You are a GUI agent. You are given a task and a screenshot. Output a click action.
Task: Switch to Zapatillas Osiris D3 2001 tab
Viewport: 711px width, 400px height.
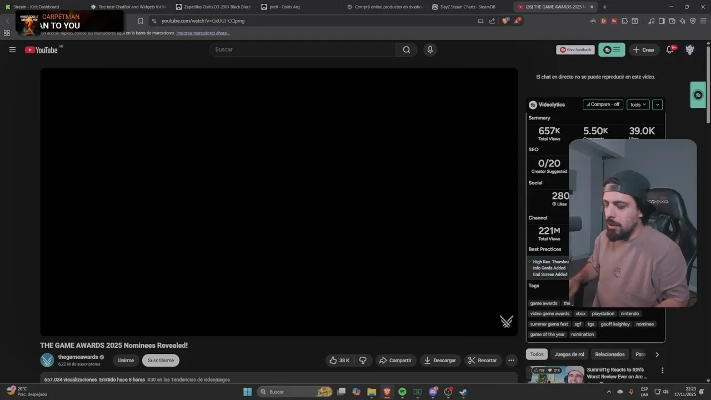(214, 7)
